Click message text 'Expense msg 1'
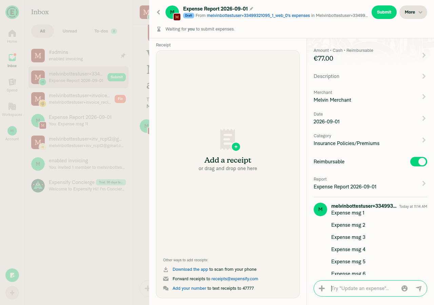Screen dimensions: 434x305 pyautogui.click(x=348, y=213)
